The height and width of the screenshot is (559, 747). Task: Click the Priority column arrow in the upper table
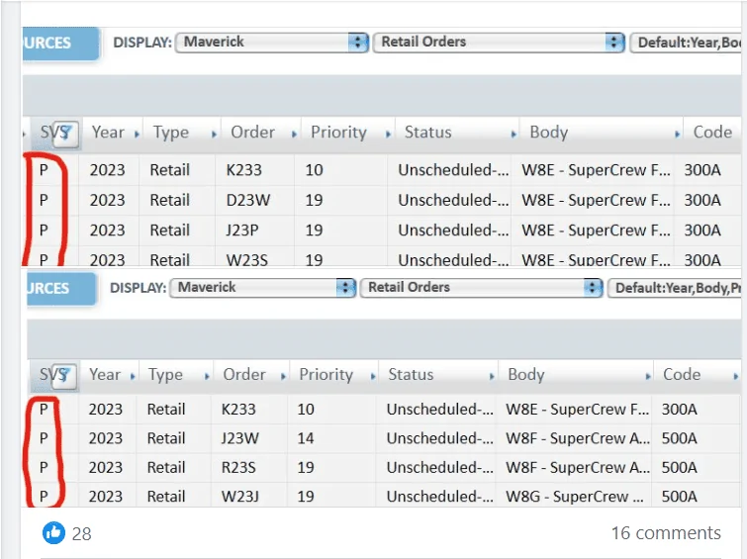388,135
